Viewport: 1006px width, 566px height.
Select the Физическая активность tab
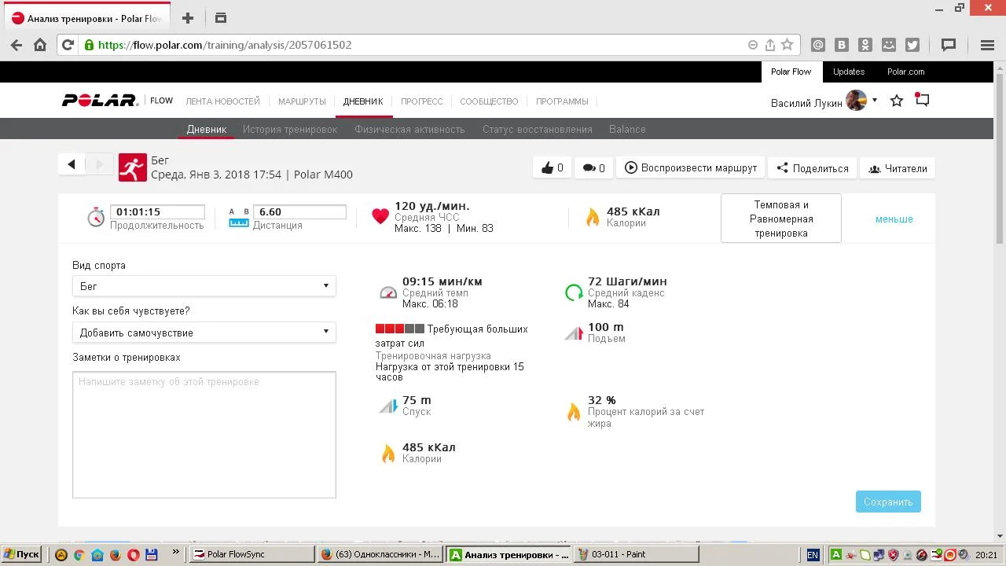coord(409,129)
